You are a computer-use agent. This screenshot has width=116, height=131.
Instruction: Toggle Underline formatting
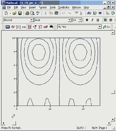pyautogui.click(x=98, y=20)
